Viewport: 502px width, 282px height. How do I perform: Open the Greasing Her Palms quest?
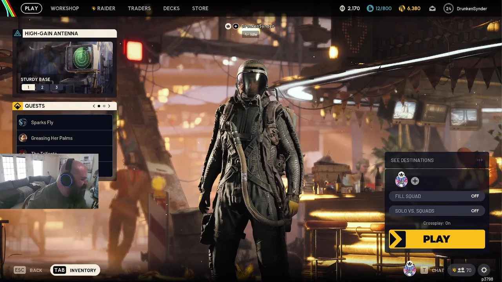pos(65,138)
